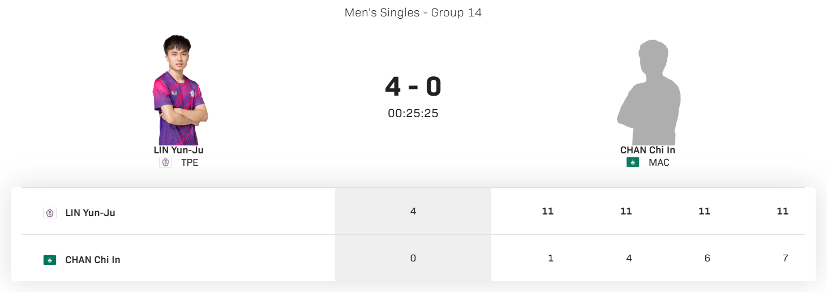Viewport: 827px width, 292px height.
Task: Click LIN Yun-Ju's name under the photo
Action: (x=178, y=150)
